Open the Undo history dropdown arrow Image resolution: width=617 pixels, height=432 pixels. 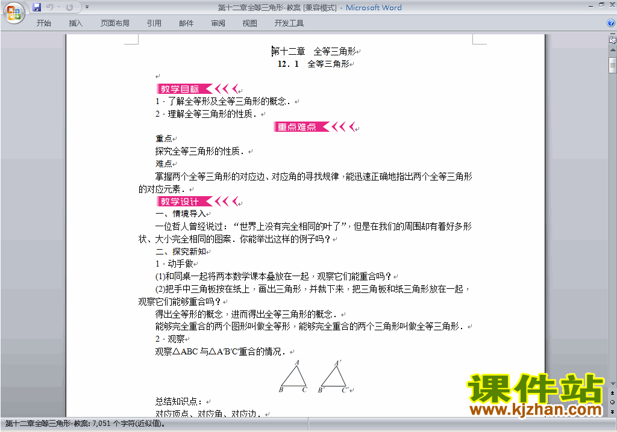pyautogui.click(x=58, y=7)
